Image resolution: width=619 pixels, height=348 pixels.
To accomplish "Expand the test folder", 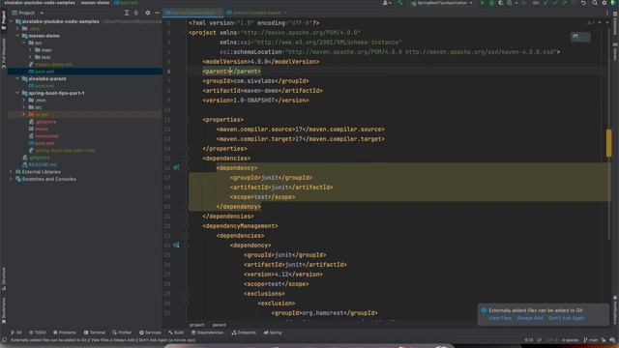I will (30, 57).
